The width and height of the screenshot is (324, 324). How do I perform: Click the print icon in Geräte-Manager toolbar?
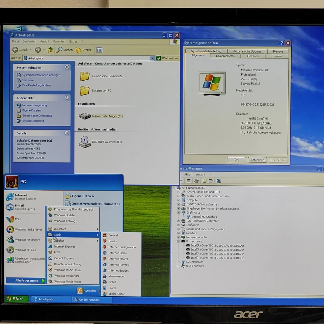click(196, 181)
